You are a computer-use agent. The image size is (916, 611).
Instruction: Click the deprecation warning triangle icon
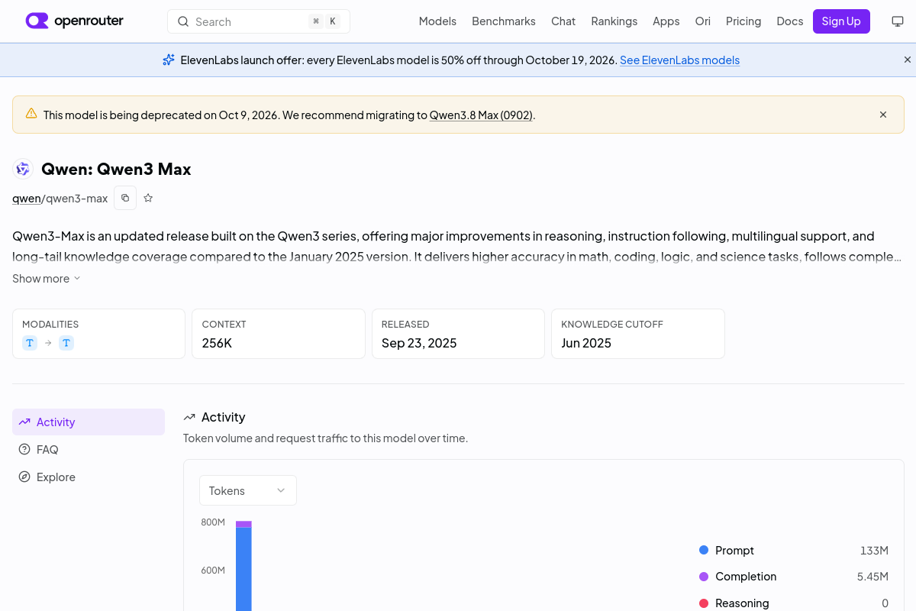click(x=31, y=114)
